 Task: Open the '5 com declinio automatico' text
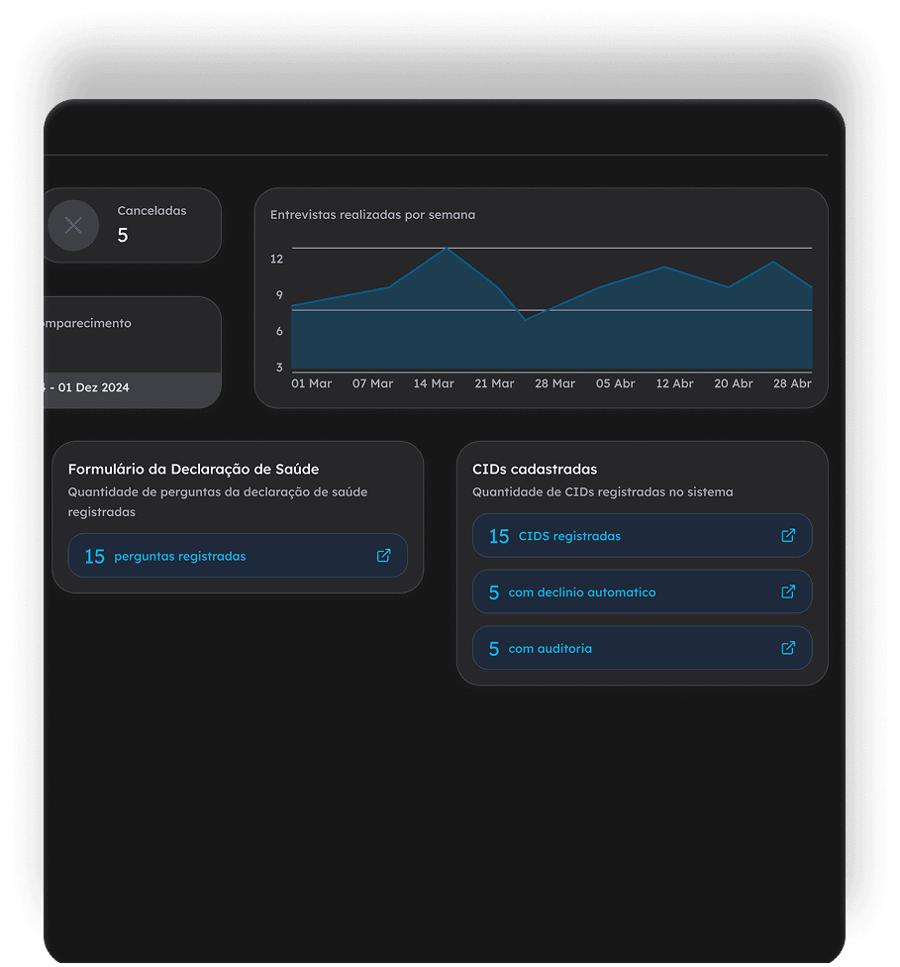[x=581, y=592]
